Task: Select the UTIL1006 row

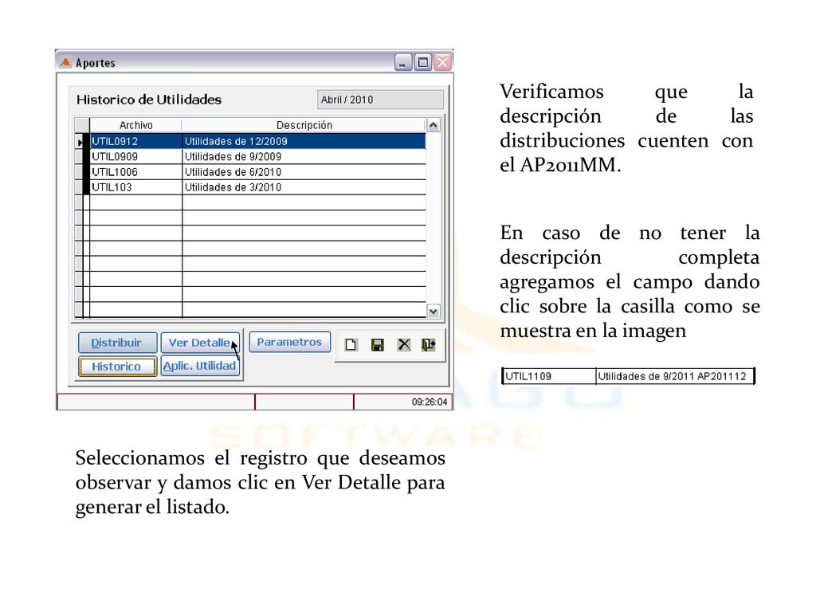Action: [250, 172]
